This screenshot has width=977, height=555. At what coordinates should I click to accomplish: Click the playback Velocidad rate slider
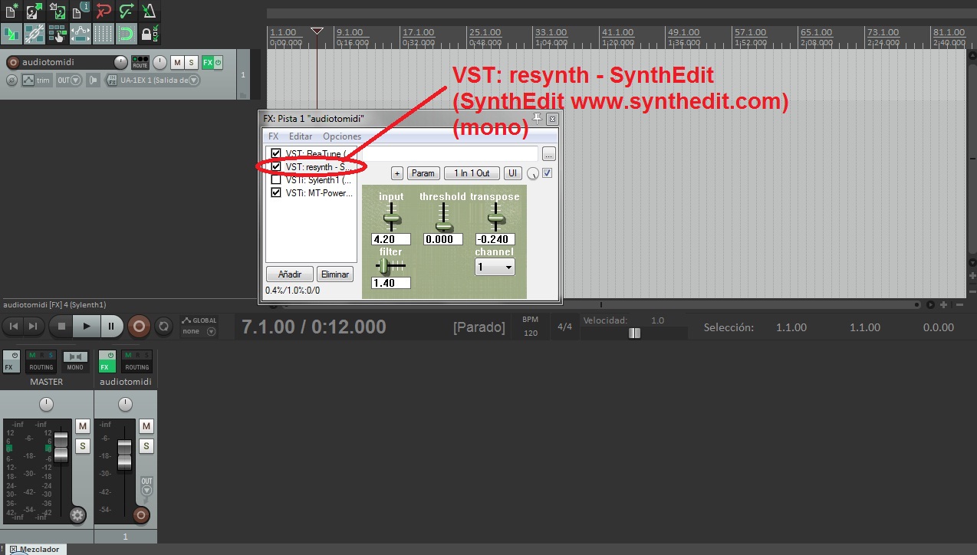click(633, 333)
